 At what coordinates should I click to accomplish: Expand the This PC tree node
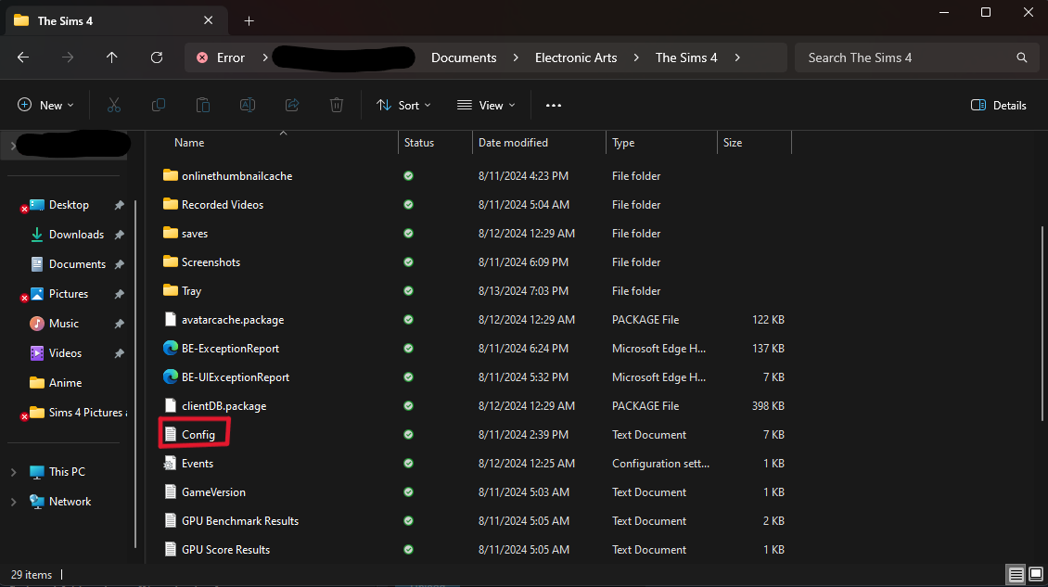pyautogui.click(x=13, y=472)
